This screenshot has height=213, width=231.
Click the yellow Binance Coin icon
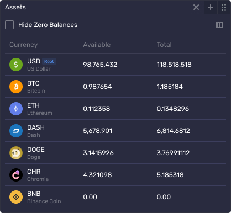16,197
